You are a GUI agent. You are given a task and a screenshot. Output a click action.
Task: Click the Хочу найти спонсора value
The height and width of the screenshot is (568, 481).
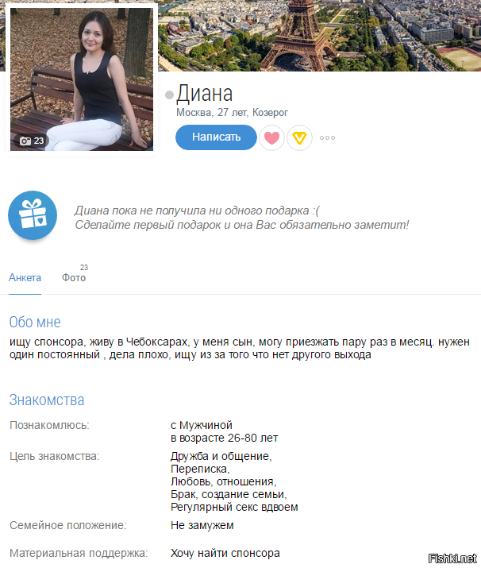pyautogui.click(x=225, y=553)
